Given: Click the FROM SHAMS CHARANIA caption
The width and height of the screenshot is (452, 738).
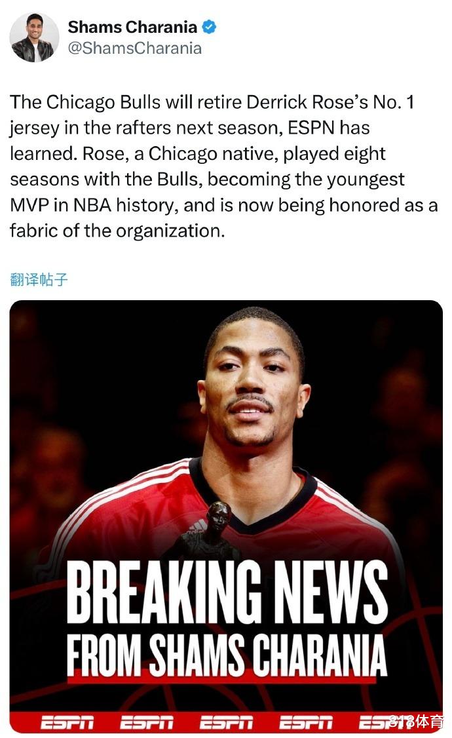Looking at the screenshot, I should point(227,655).
